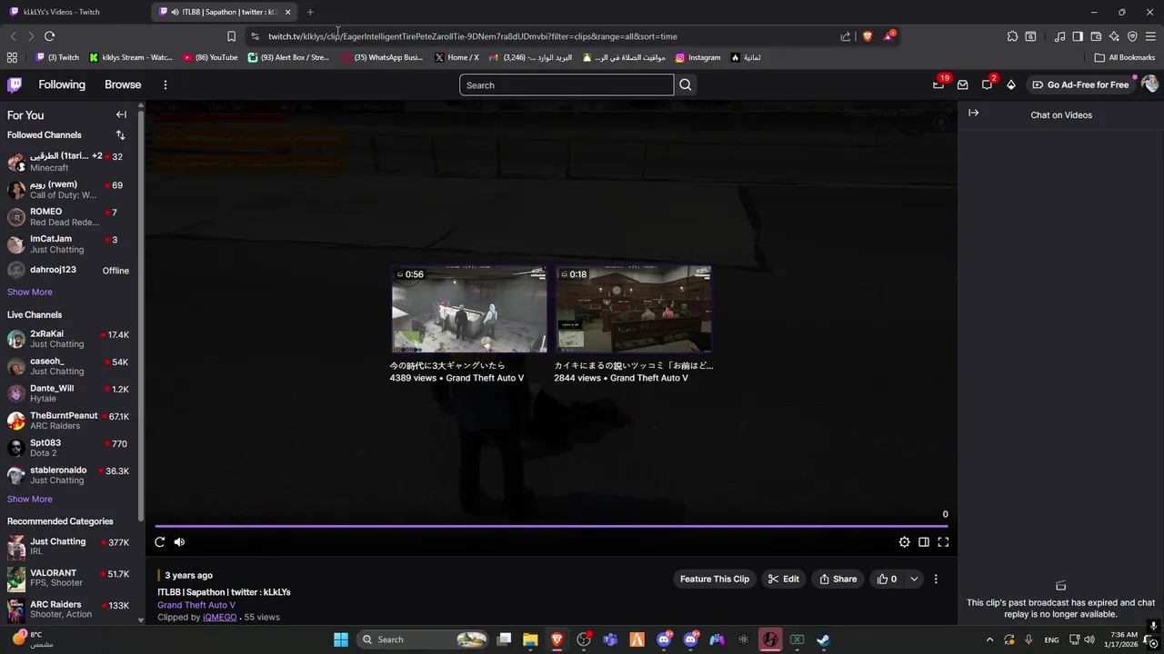Go to the Browse tab
The height and width of the screenshot is (654, 1164).
pos(123,84)
